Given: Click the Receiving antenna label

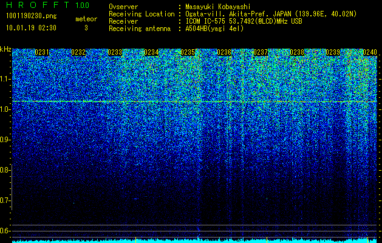Looking at the screenshot, I should click(x=140, y=29).
